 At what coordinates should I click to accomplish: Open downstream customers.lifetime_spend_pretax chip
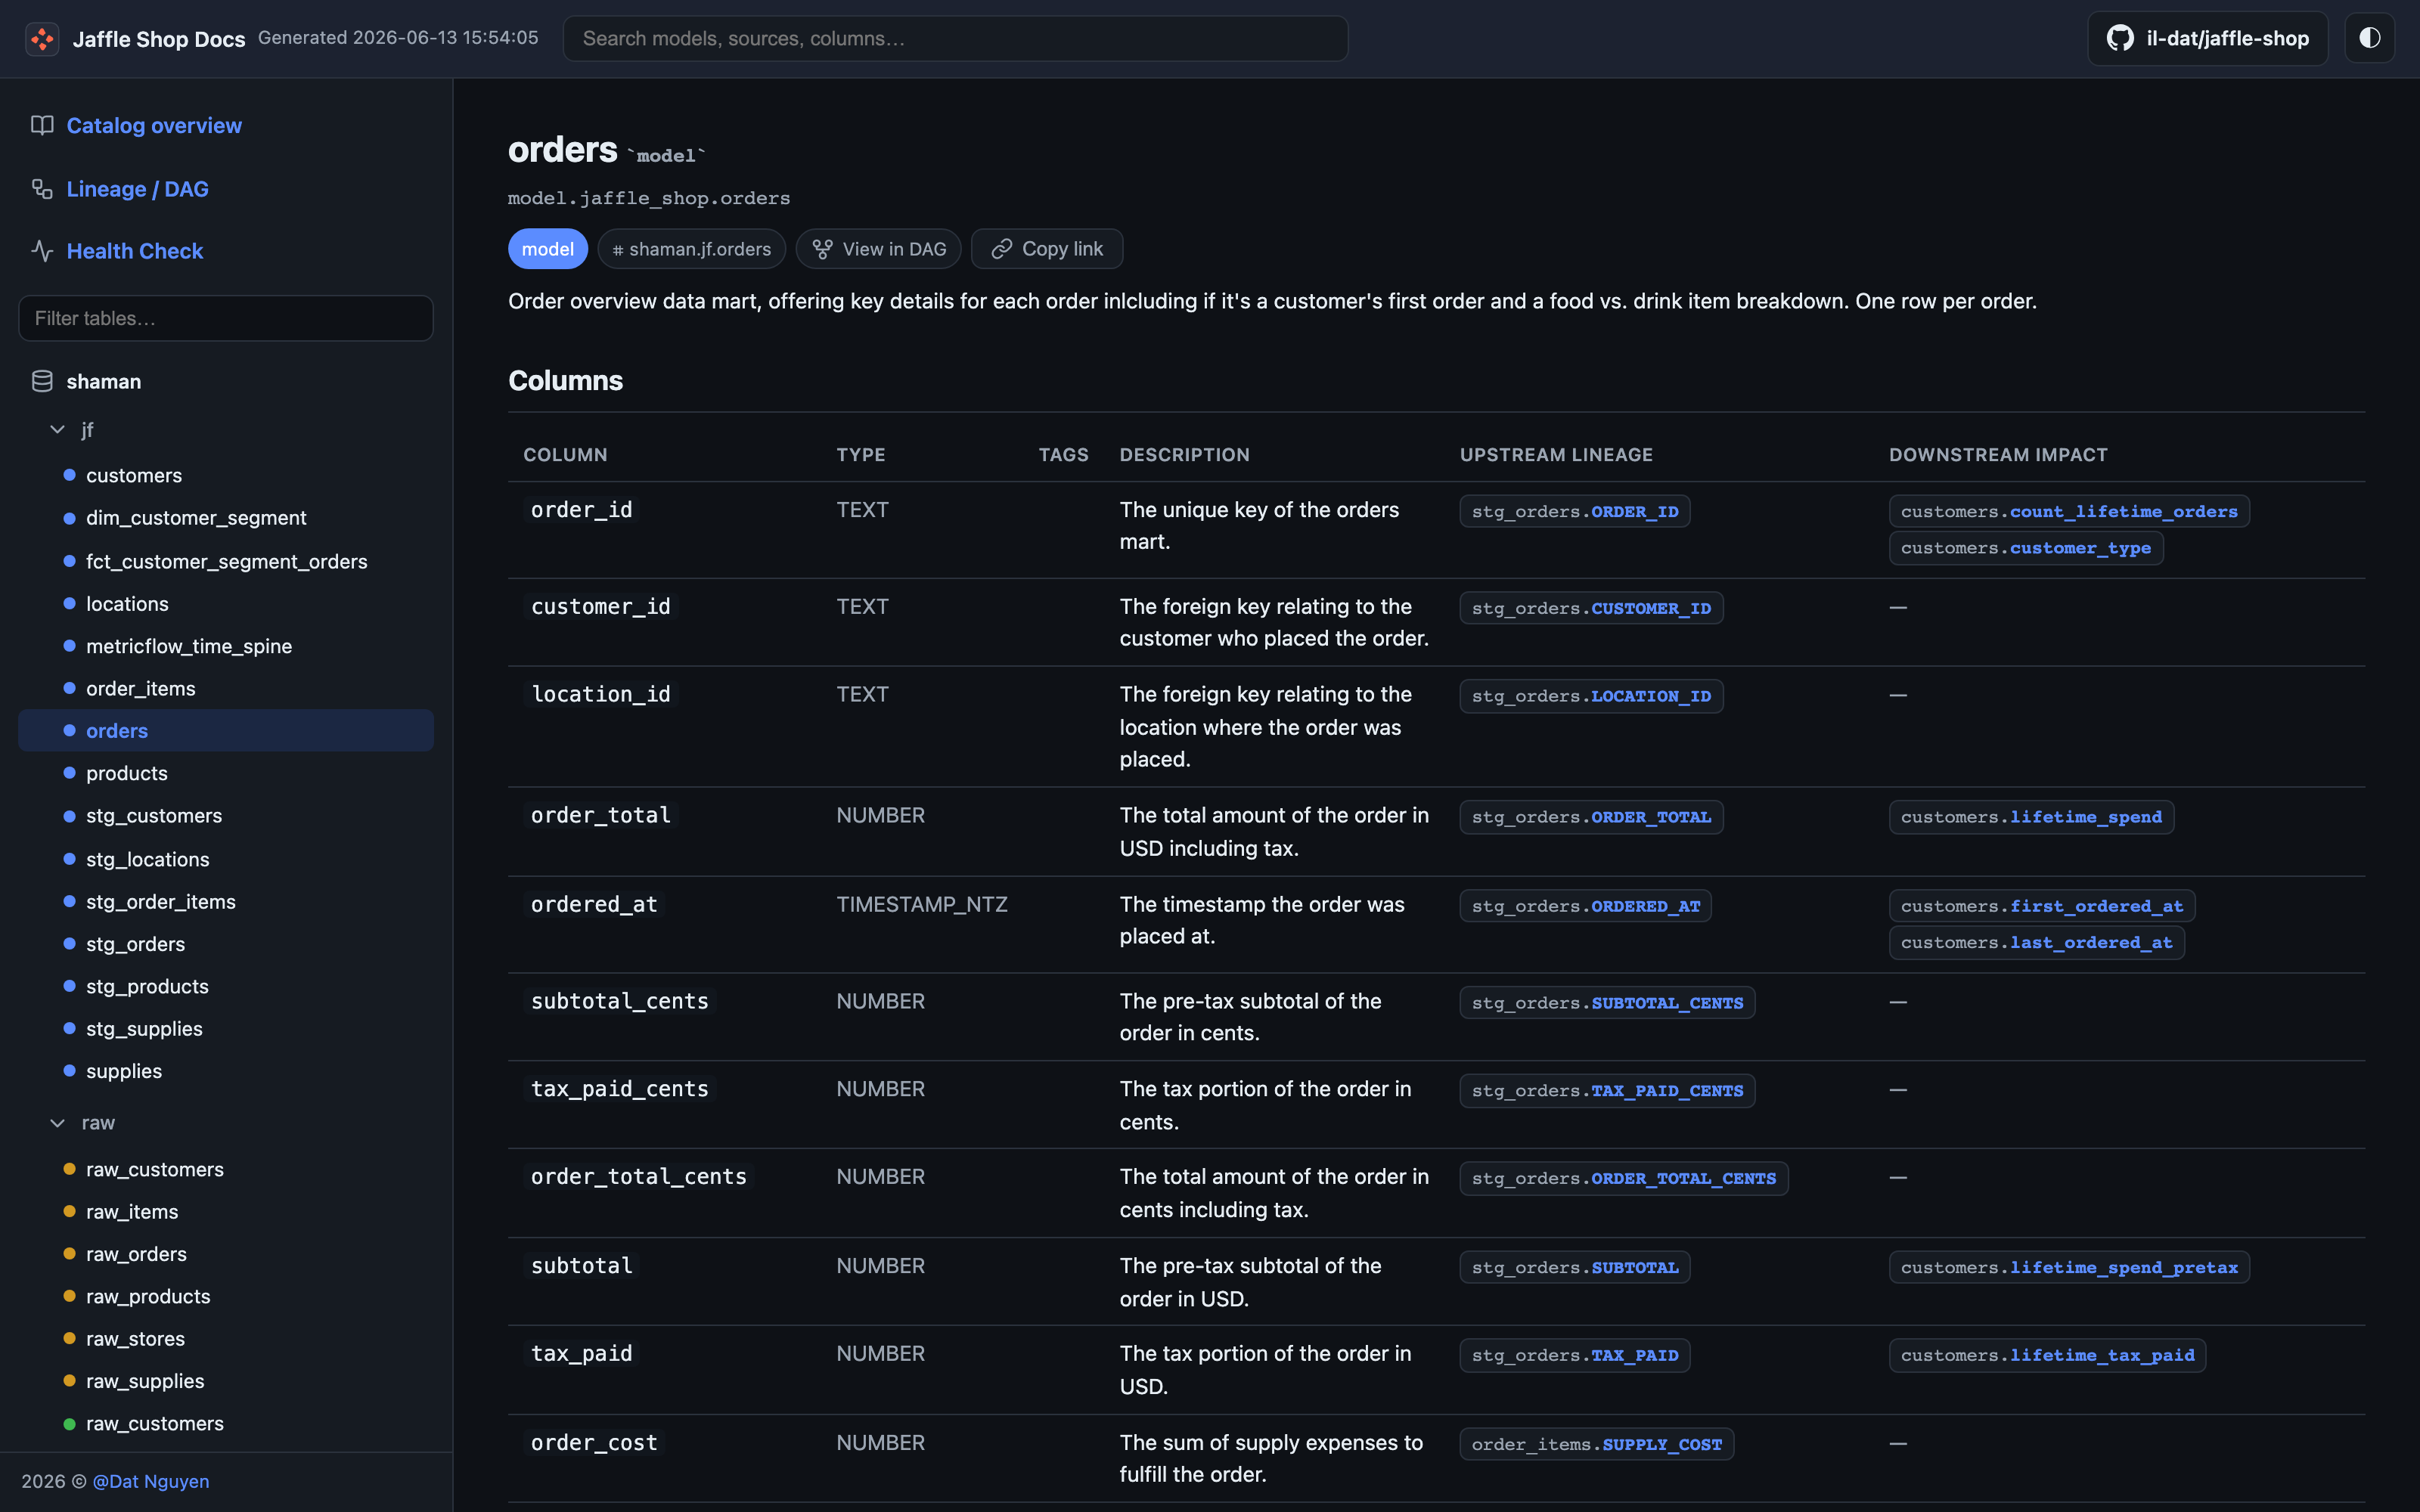tap(2069, 1267)
